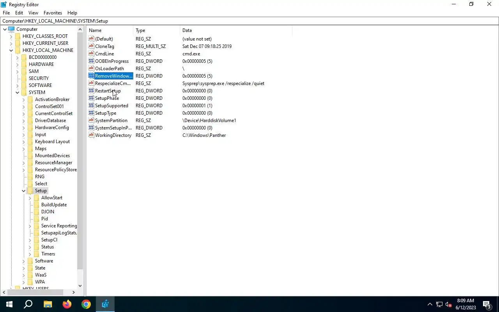Screen dimensions: 499x312
Task: Click the SECURITY folder icon
Action: coord(24,78)
